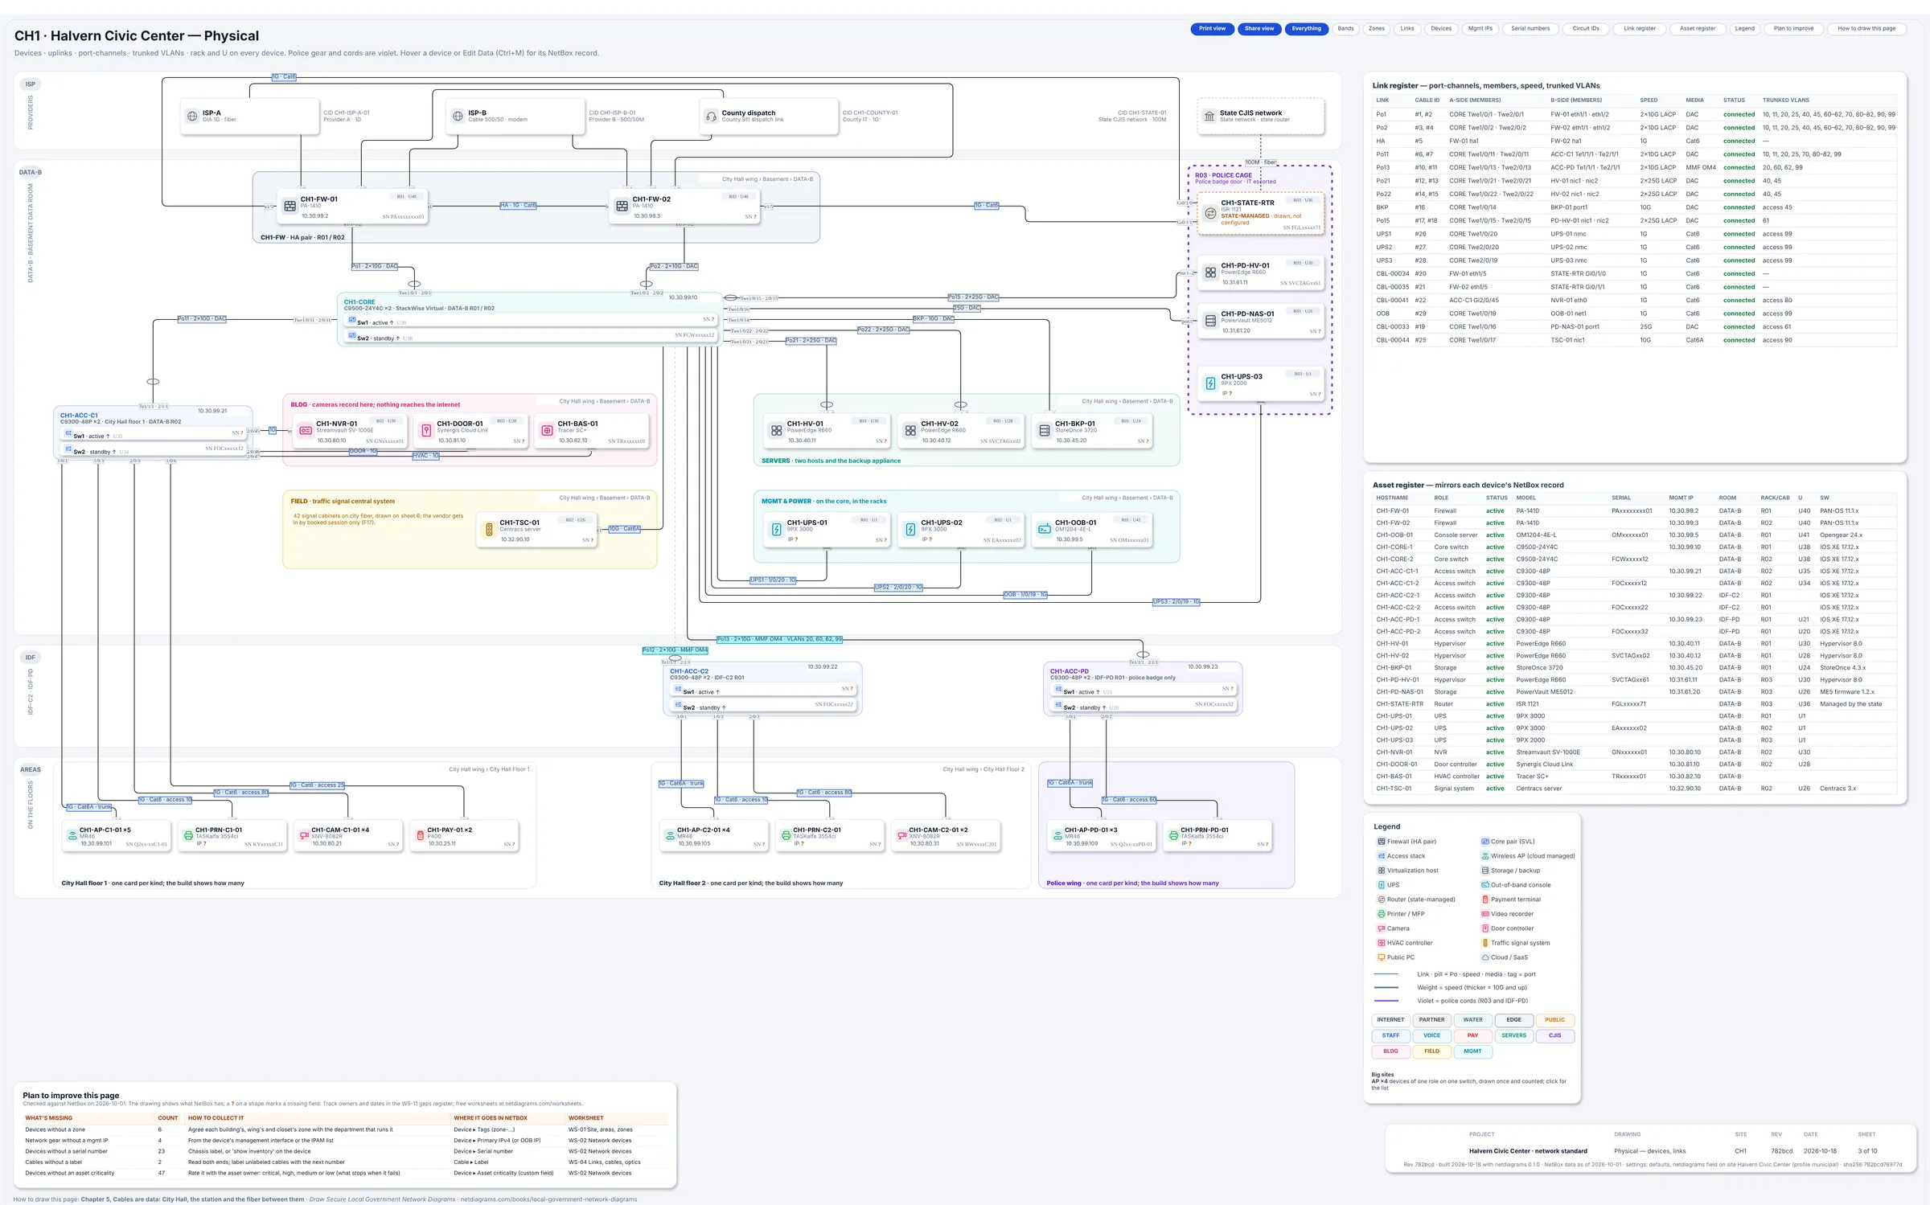Click the storage icon on CH1-PD-NAS-01
Screen dimensions: 1930x1205
point(1210,321)
